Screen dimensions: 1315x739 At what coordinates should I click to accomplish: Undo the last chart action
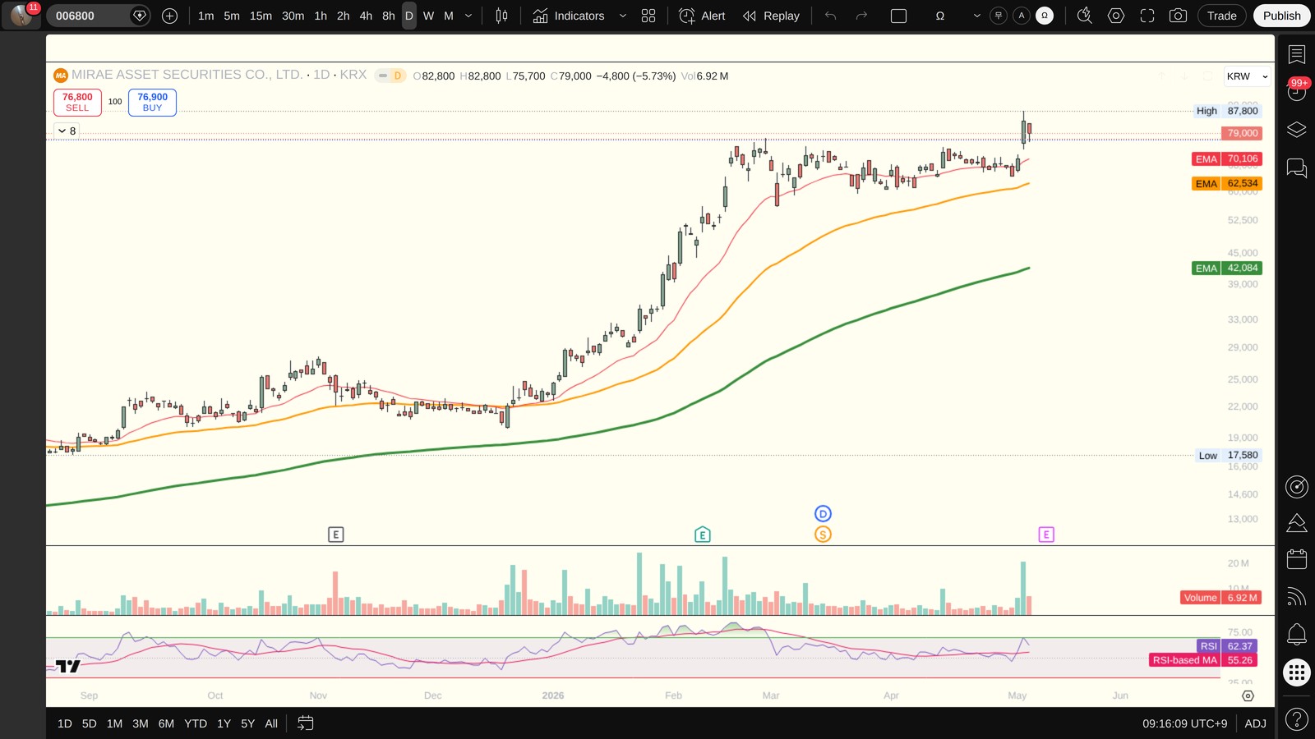[x=831, y=16]
